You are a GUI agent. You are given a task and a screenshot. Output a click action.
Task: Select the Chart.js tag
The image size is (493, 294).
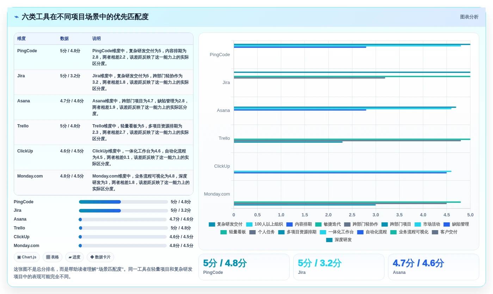pos(27,257)
